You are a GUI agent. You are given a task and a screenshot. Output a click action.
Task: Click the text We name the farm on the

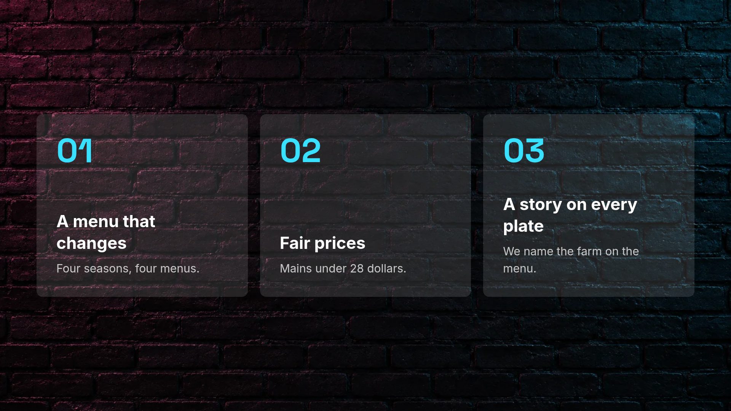[571, 252]
